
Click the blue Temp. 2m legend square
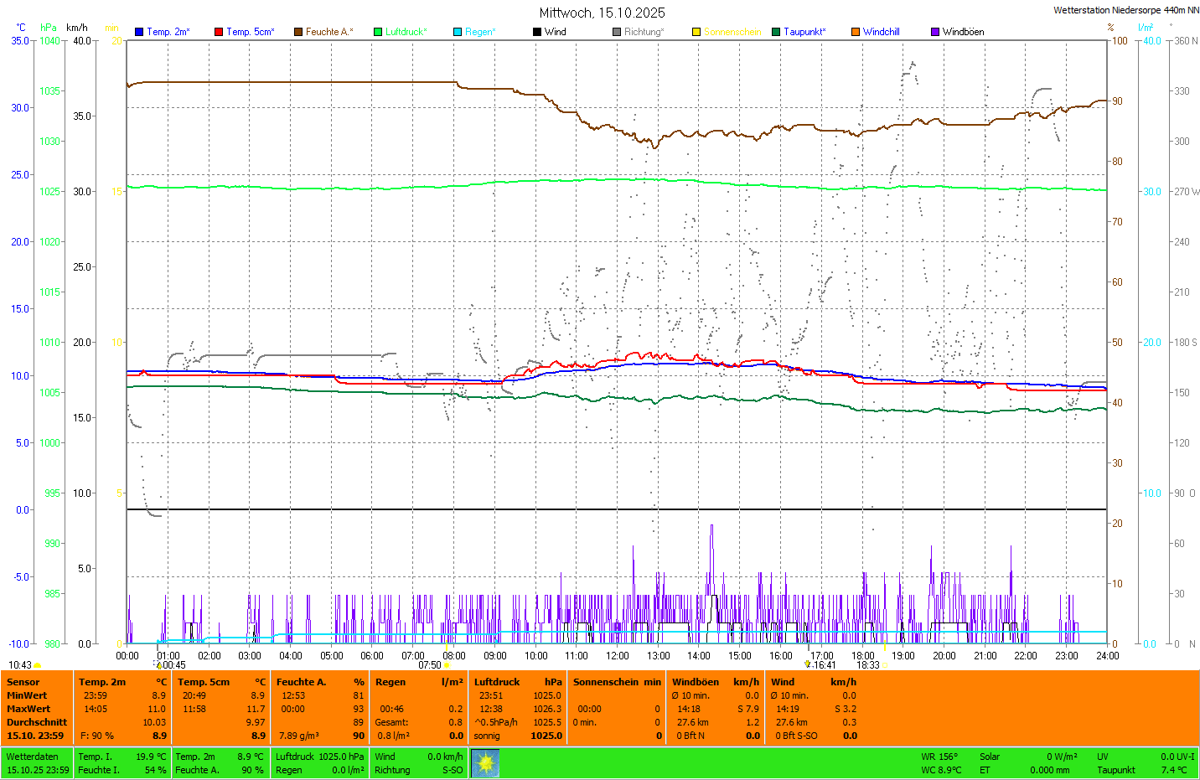pos(139,32)
